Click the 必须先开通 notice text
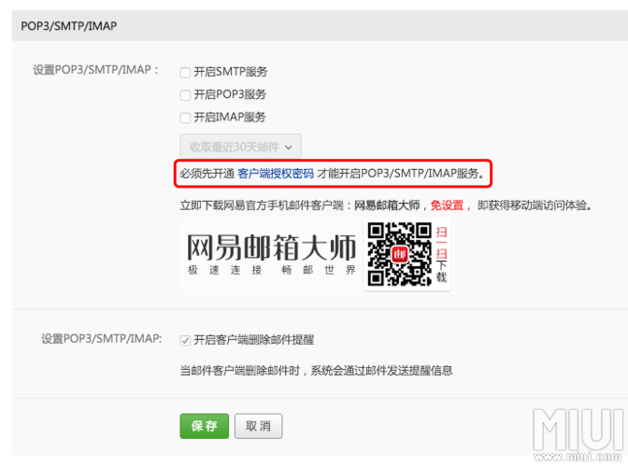628x467 pixels. (207, 174)
